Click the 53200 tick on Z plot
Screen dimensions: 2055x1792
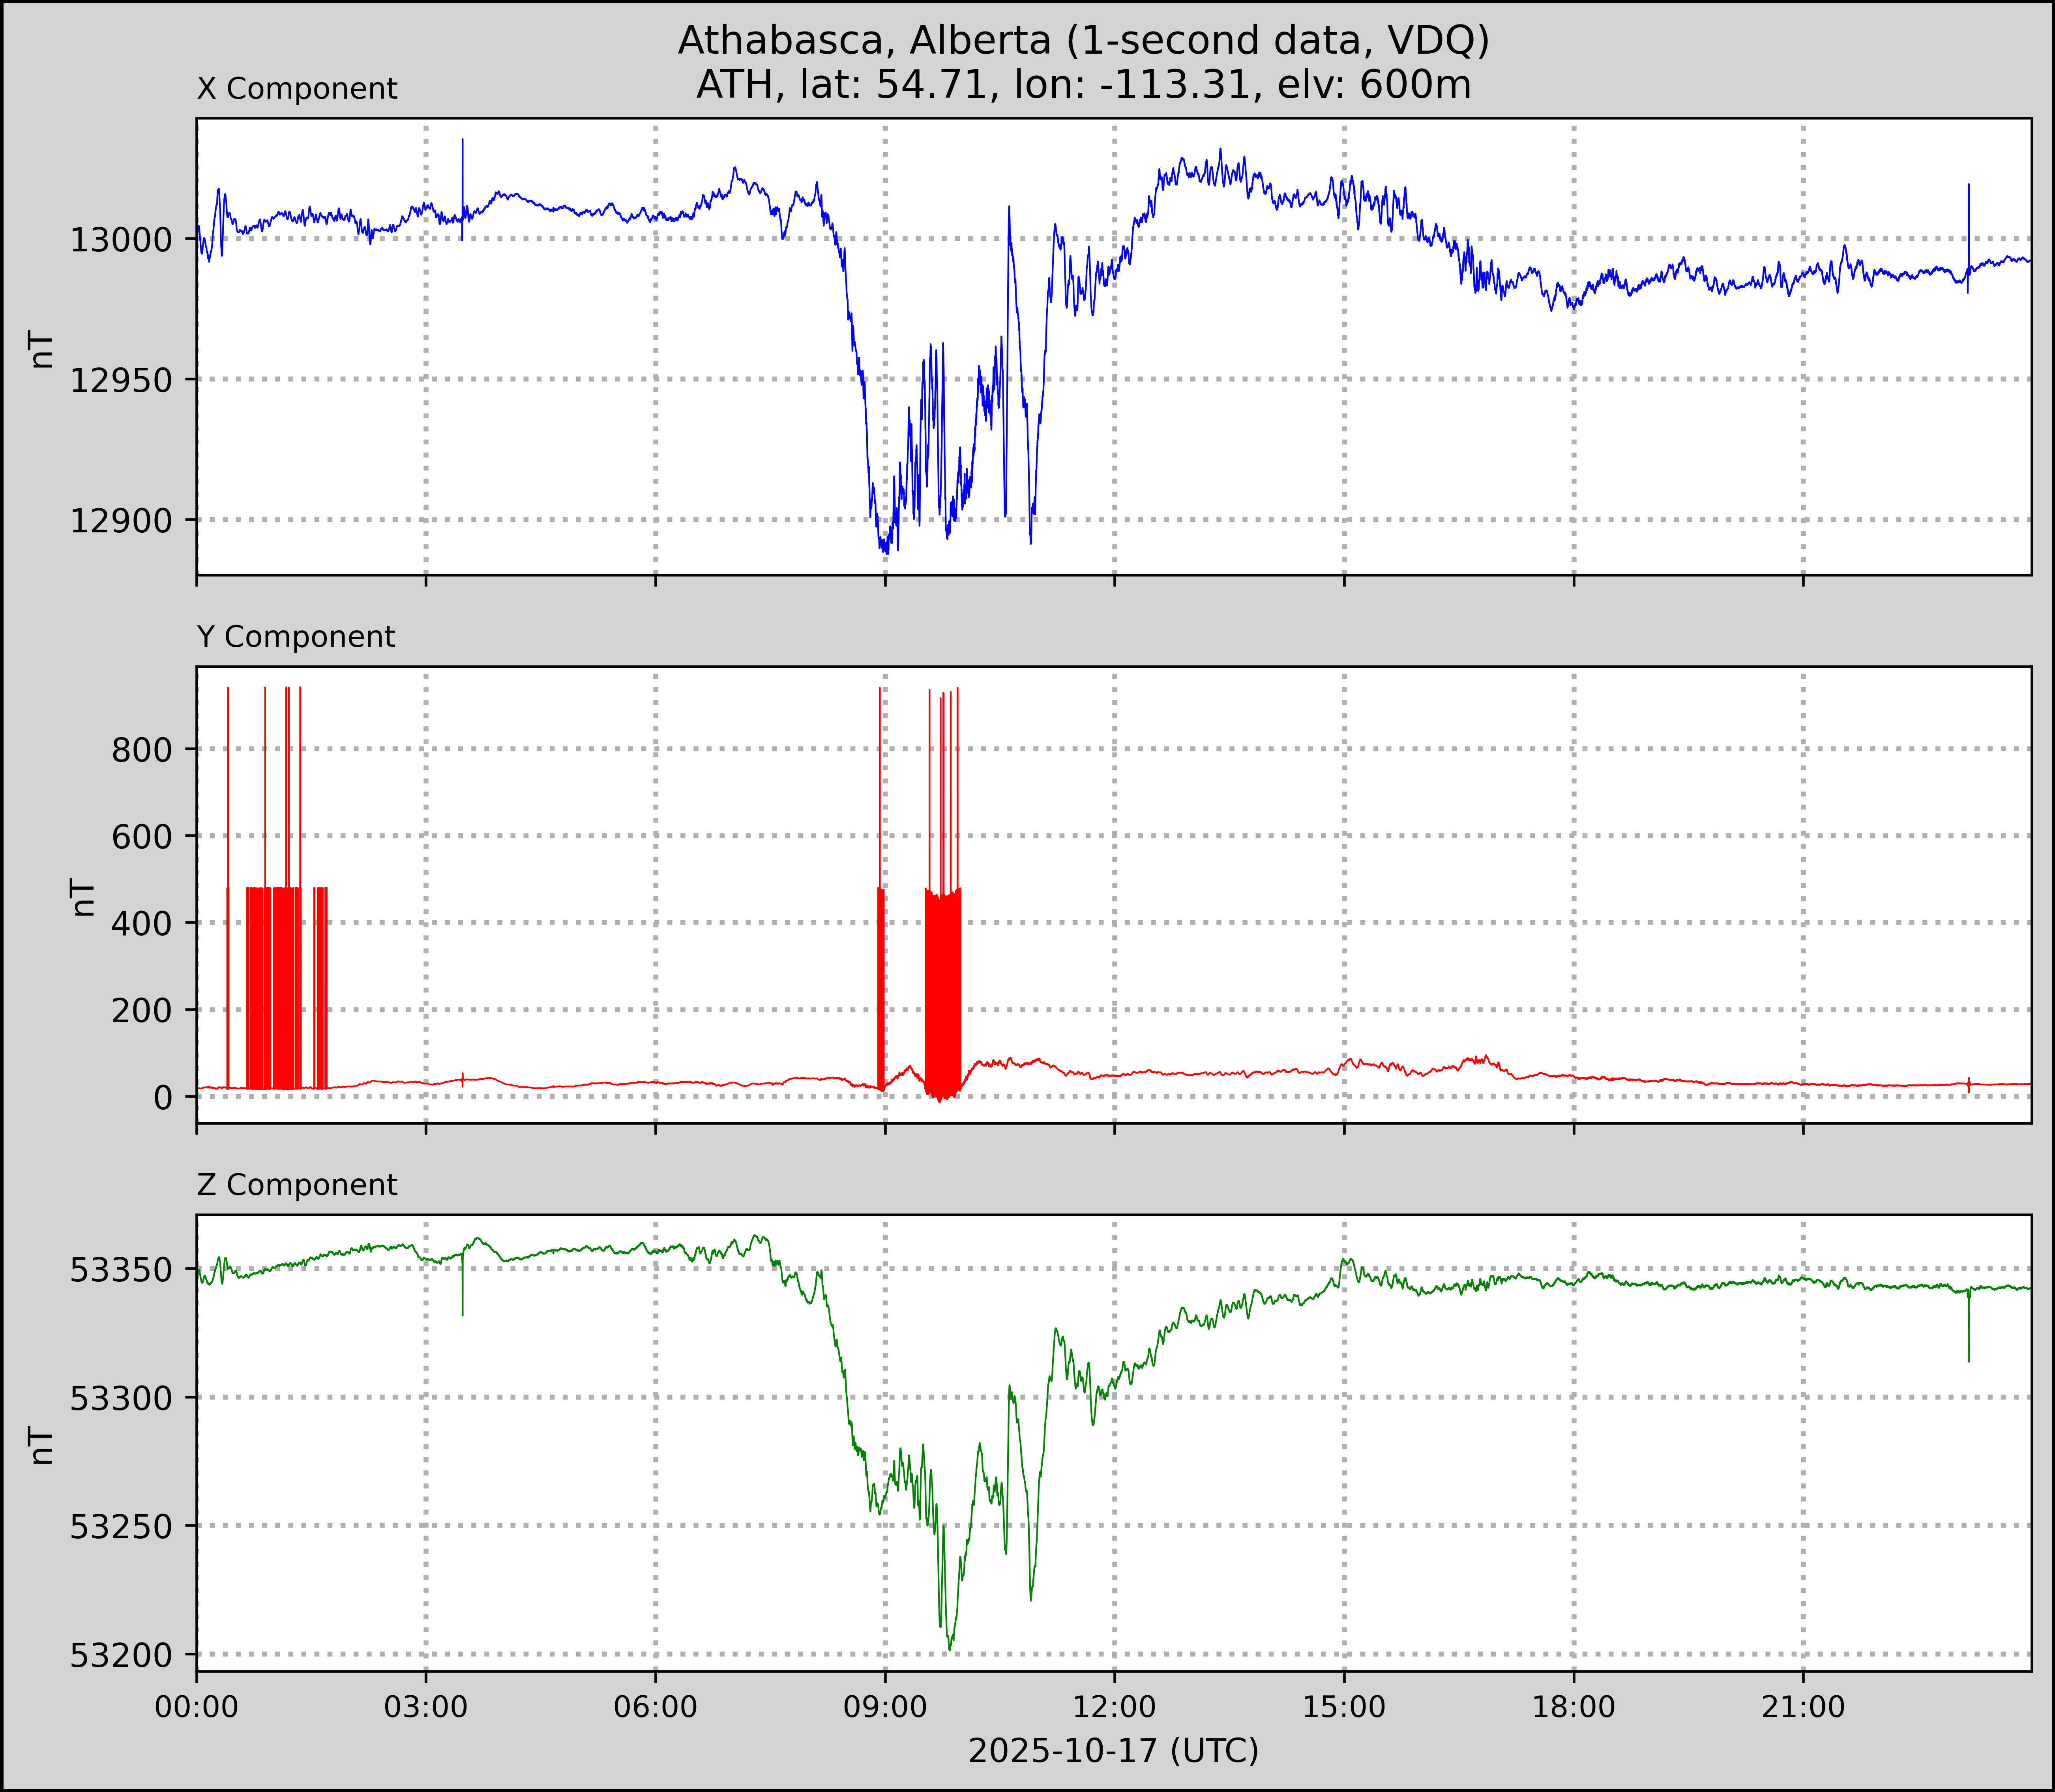121,1656
